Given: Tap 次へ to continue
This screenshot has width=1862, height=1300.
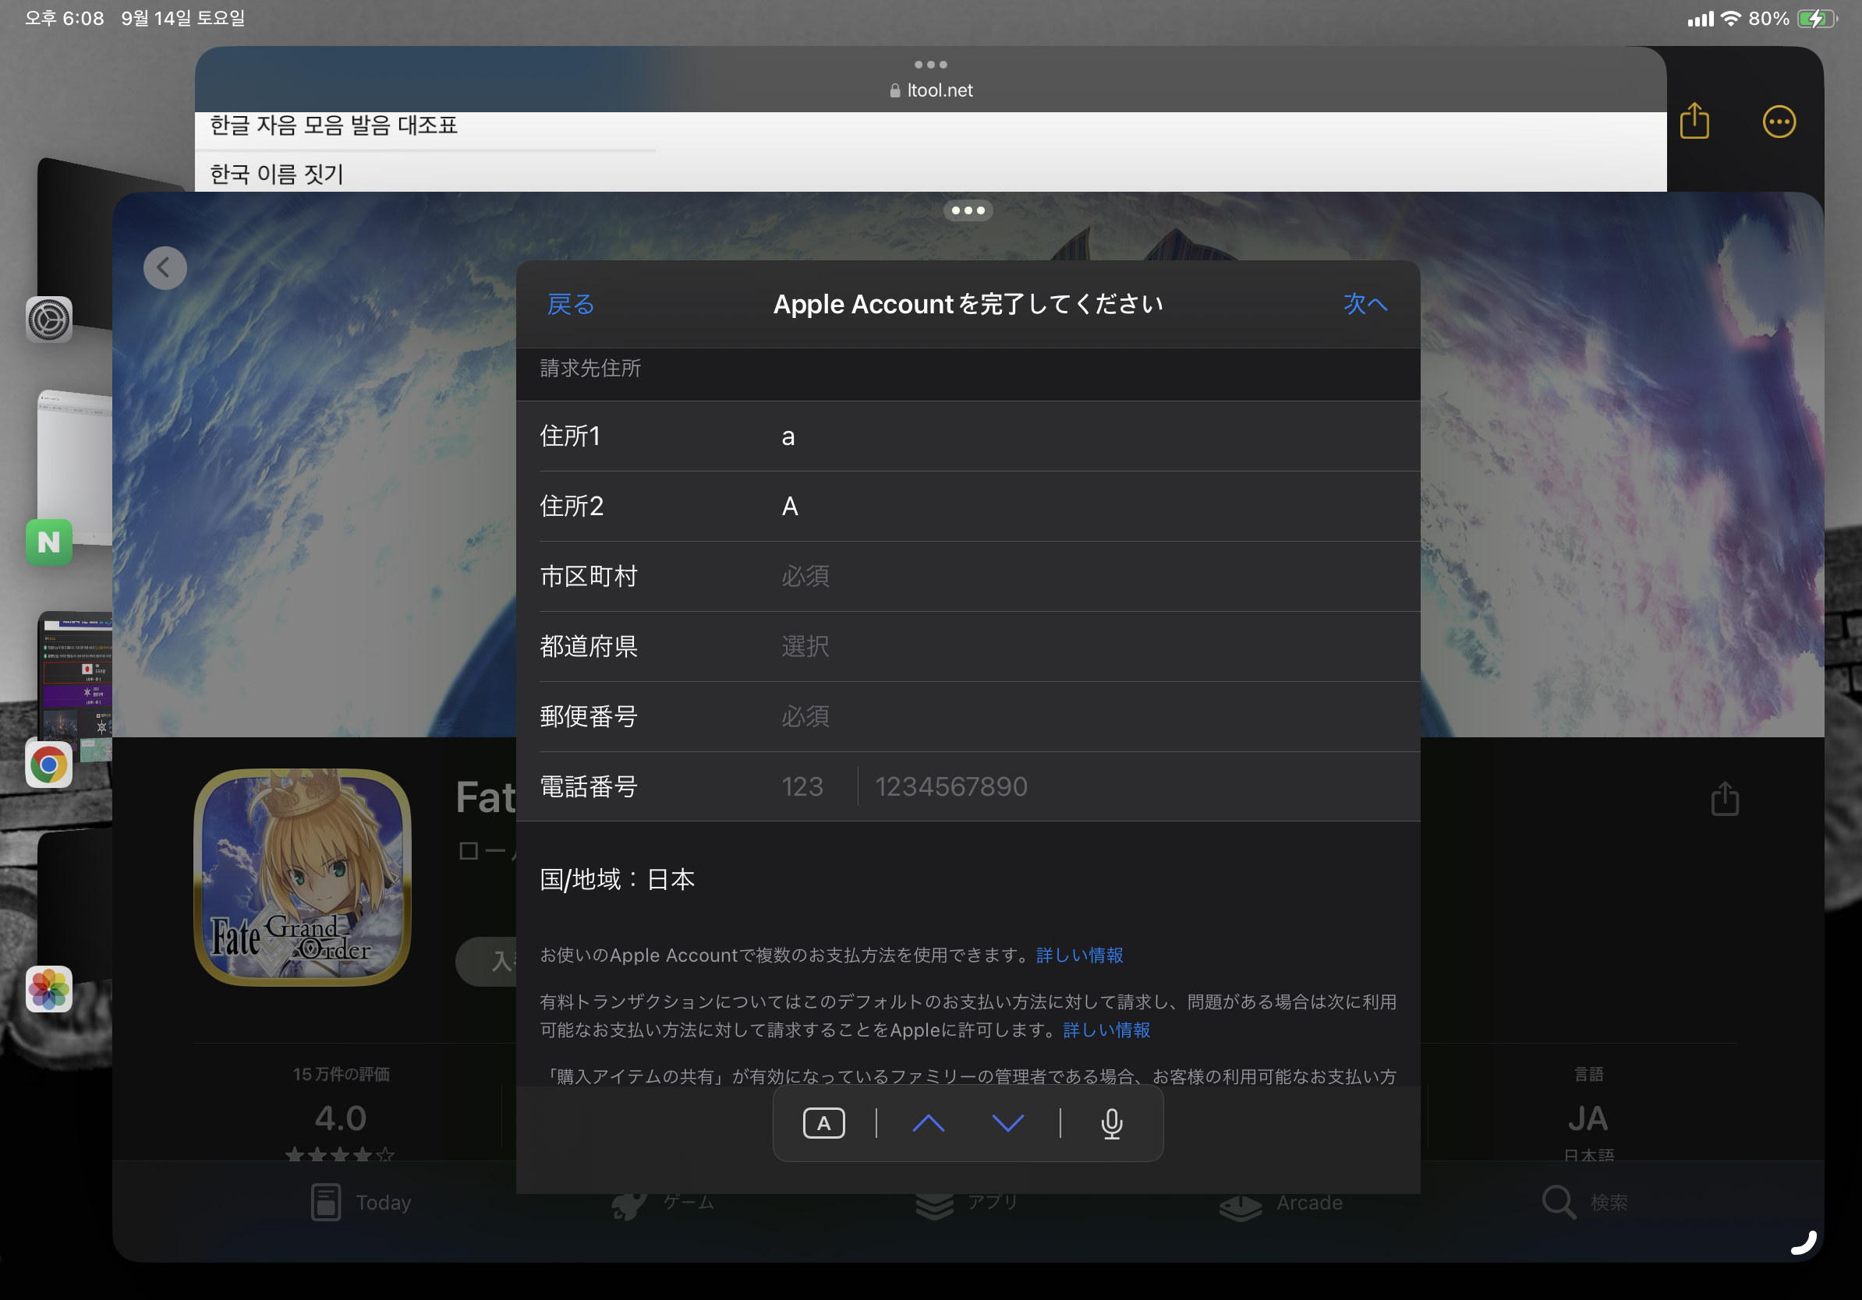Looking at the screenshot, I should 1365,304.
